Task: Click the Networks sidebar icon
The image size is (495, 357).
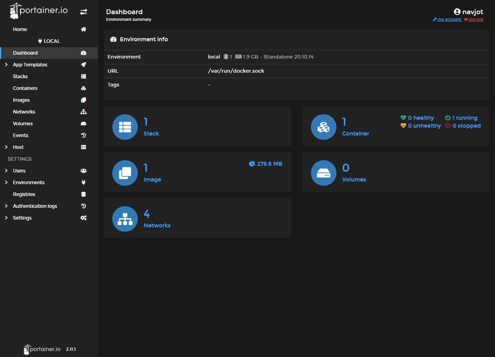Action: pyautogui.click(x=83, y=112)
